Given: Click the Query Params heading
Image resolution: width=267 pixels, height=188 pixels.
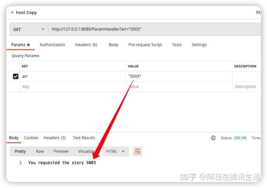Looking at the screenshot, I should point(25,56).
